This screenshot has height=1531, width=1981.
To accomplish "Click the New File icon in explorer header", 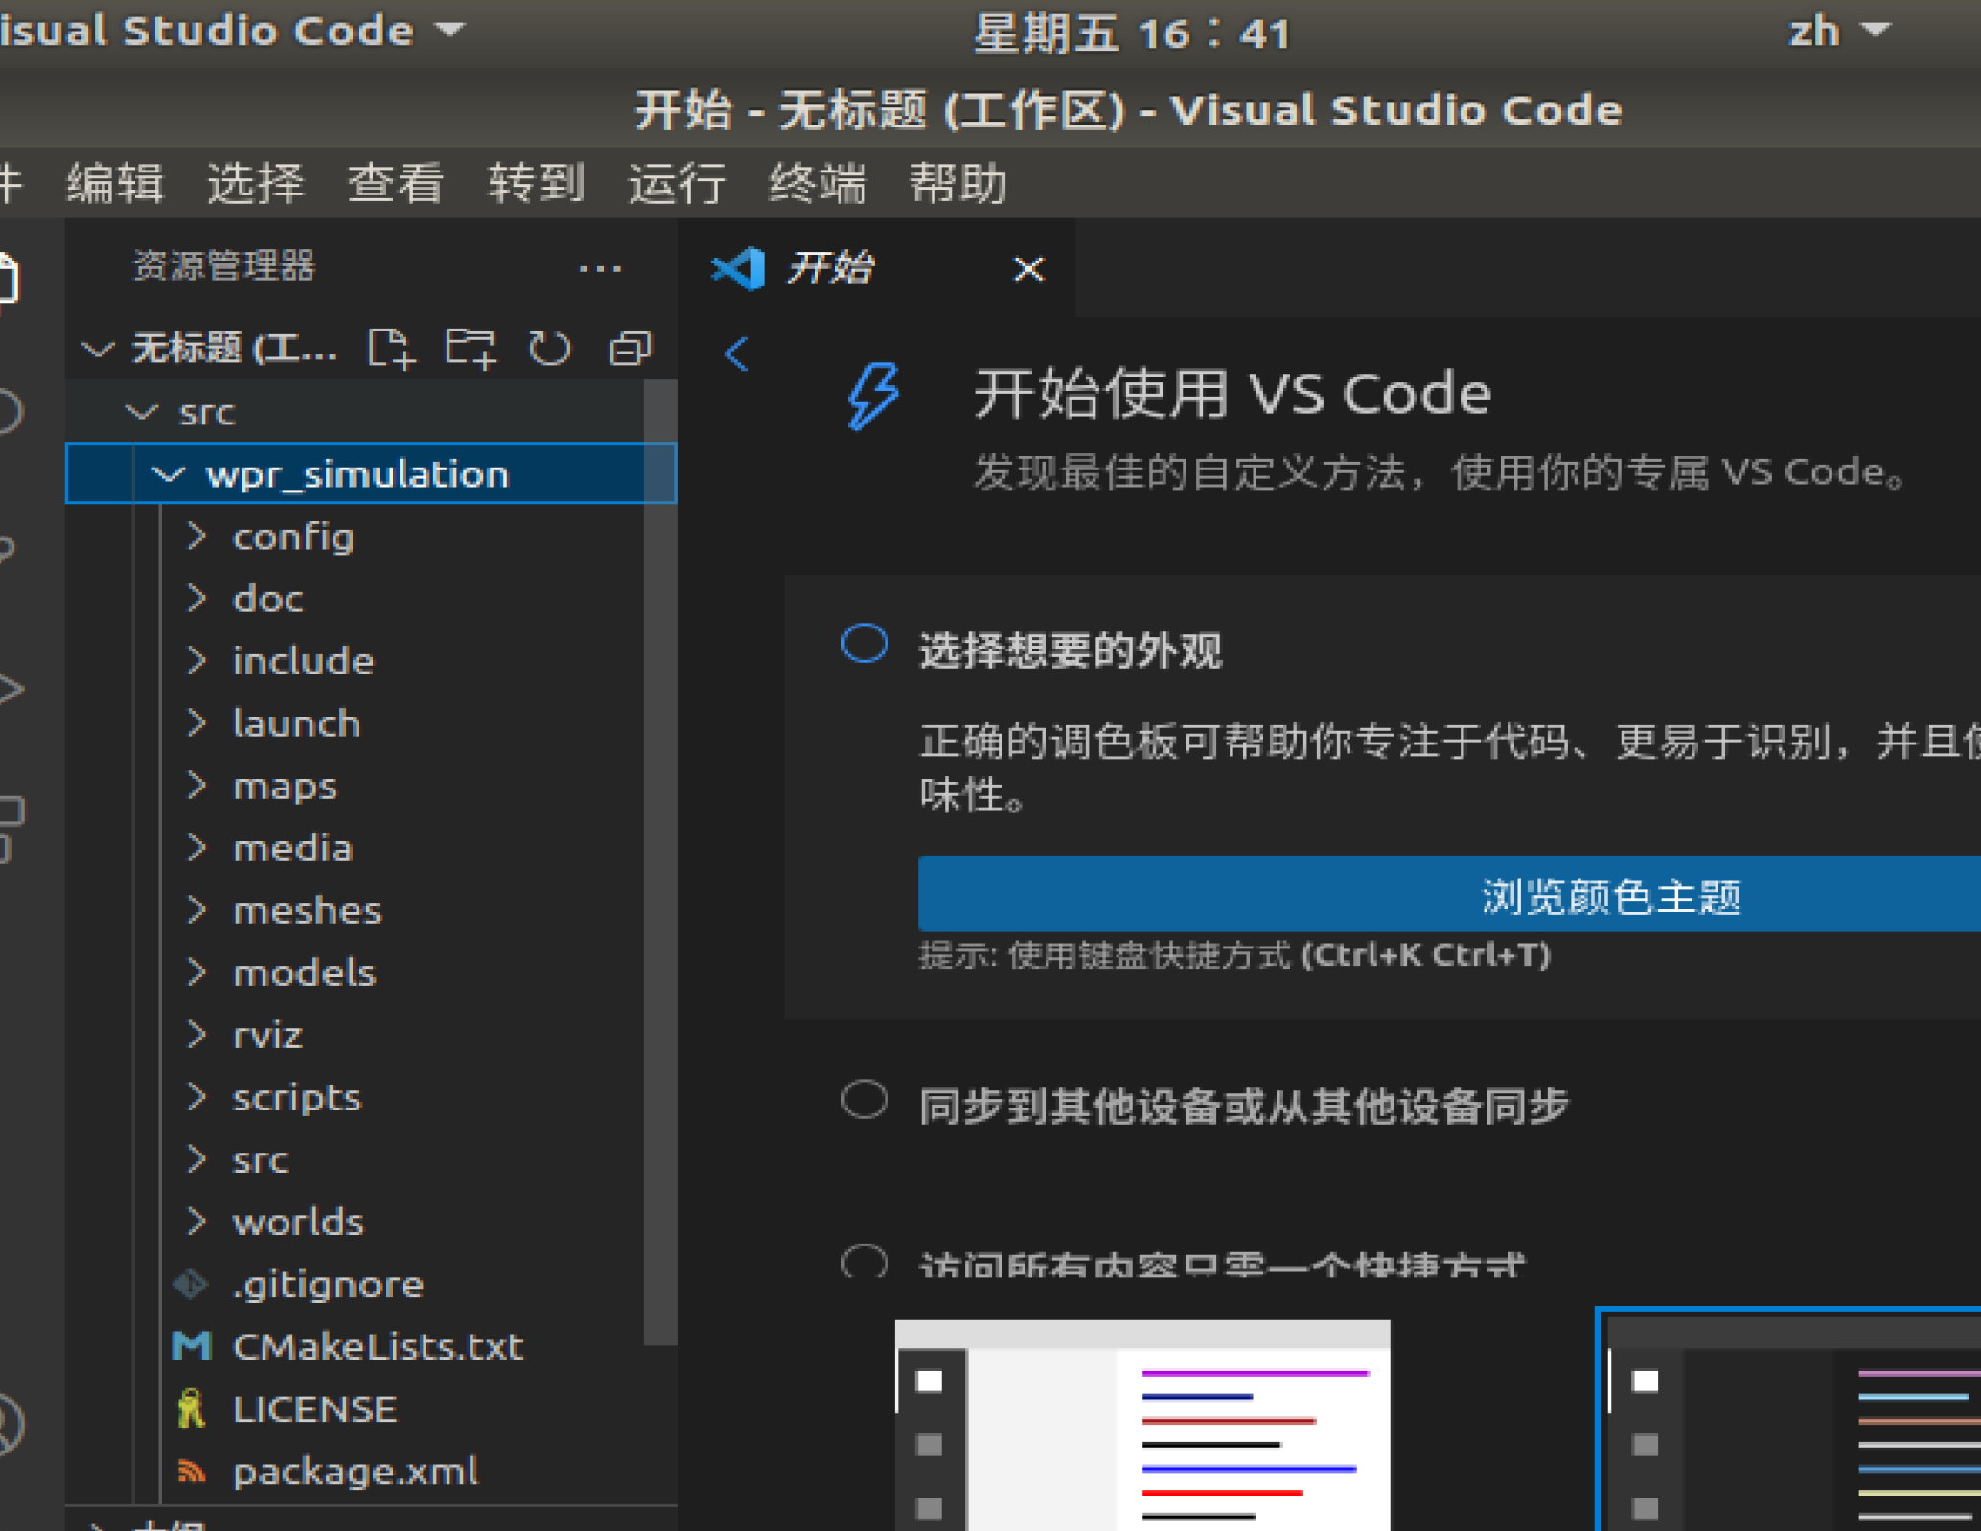I will 391,349.
